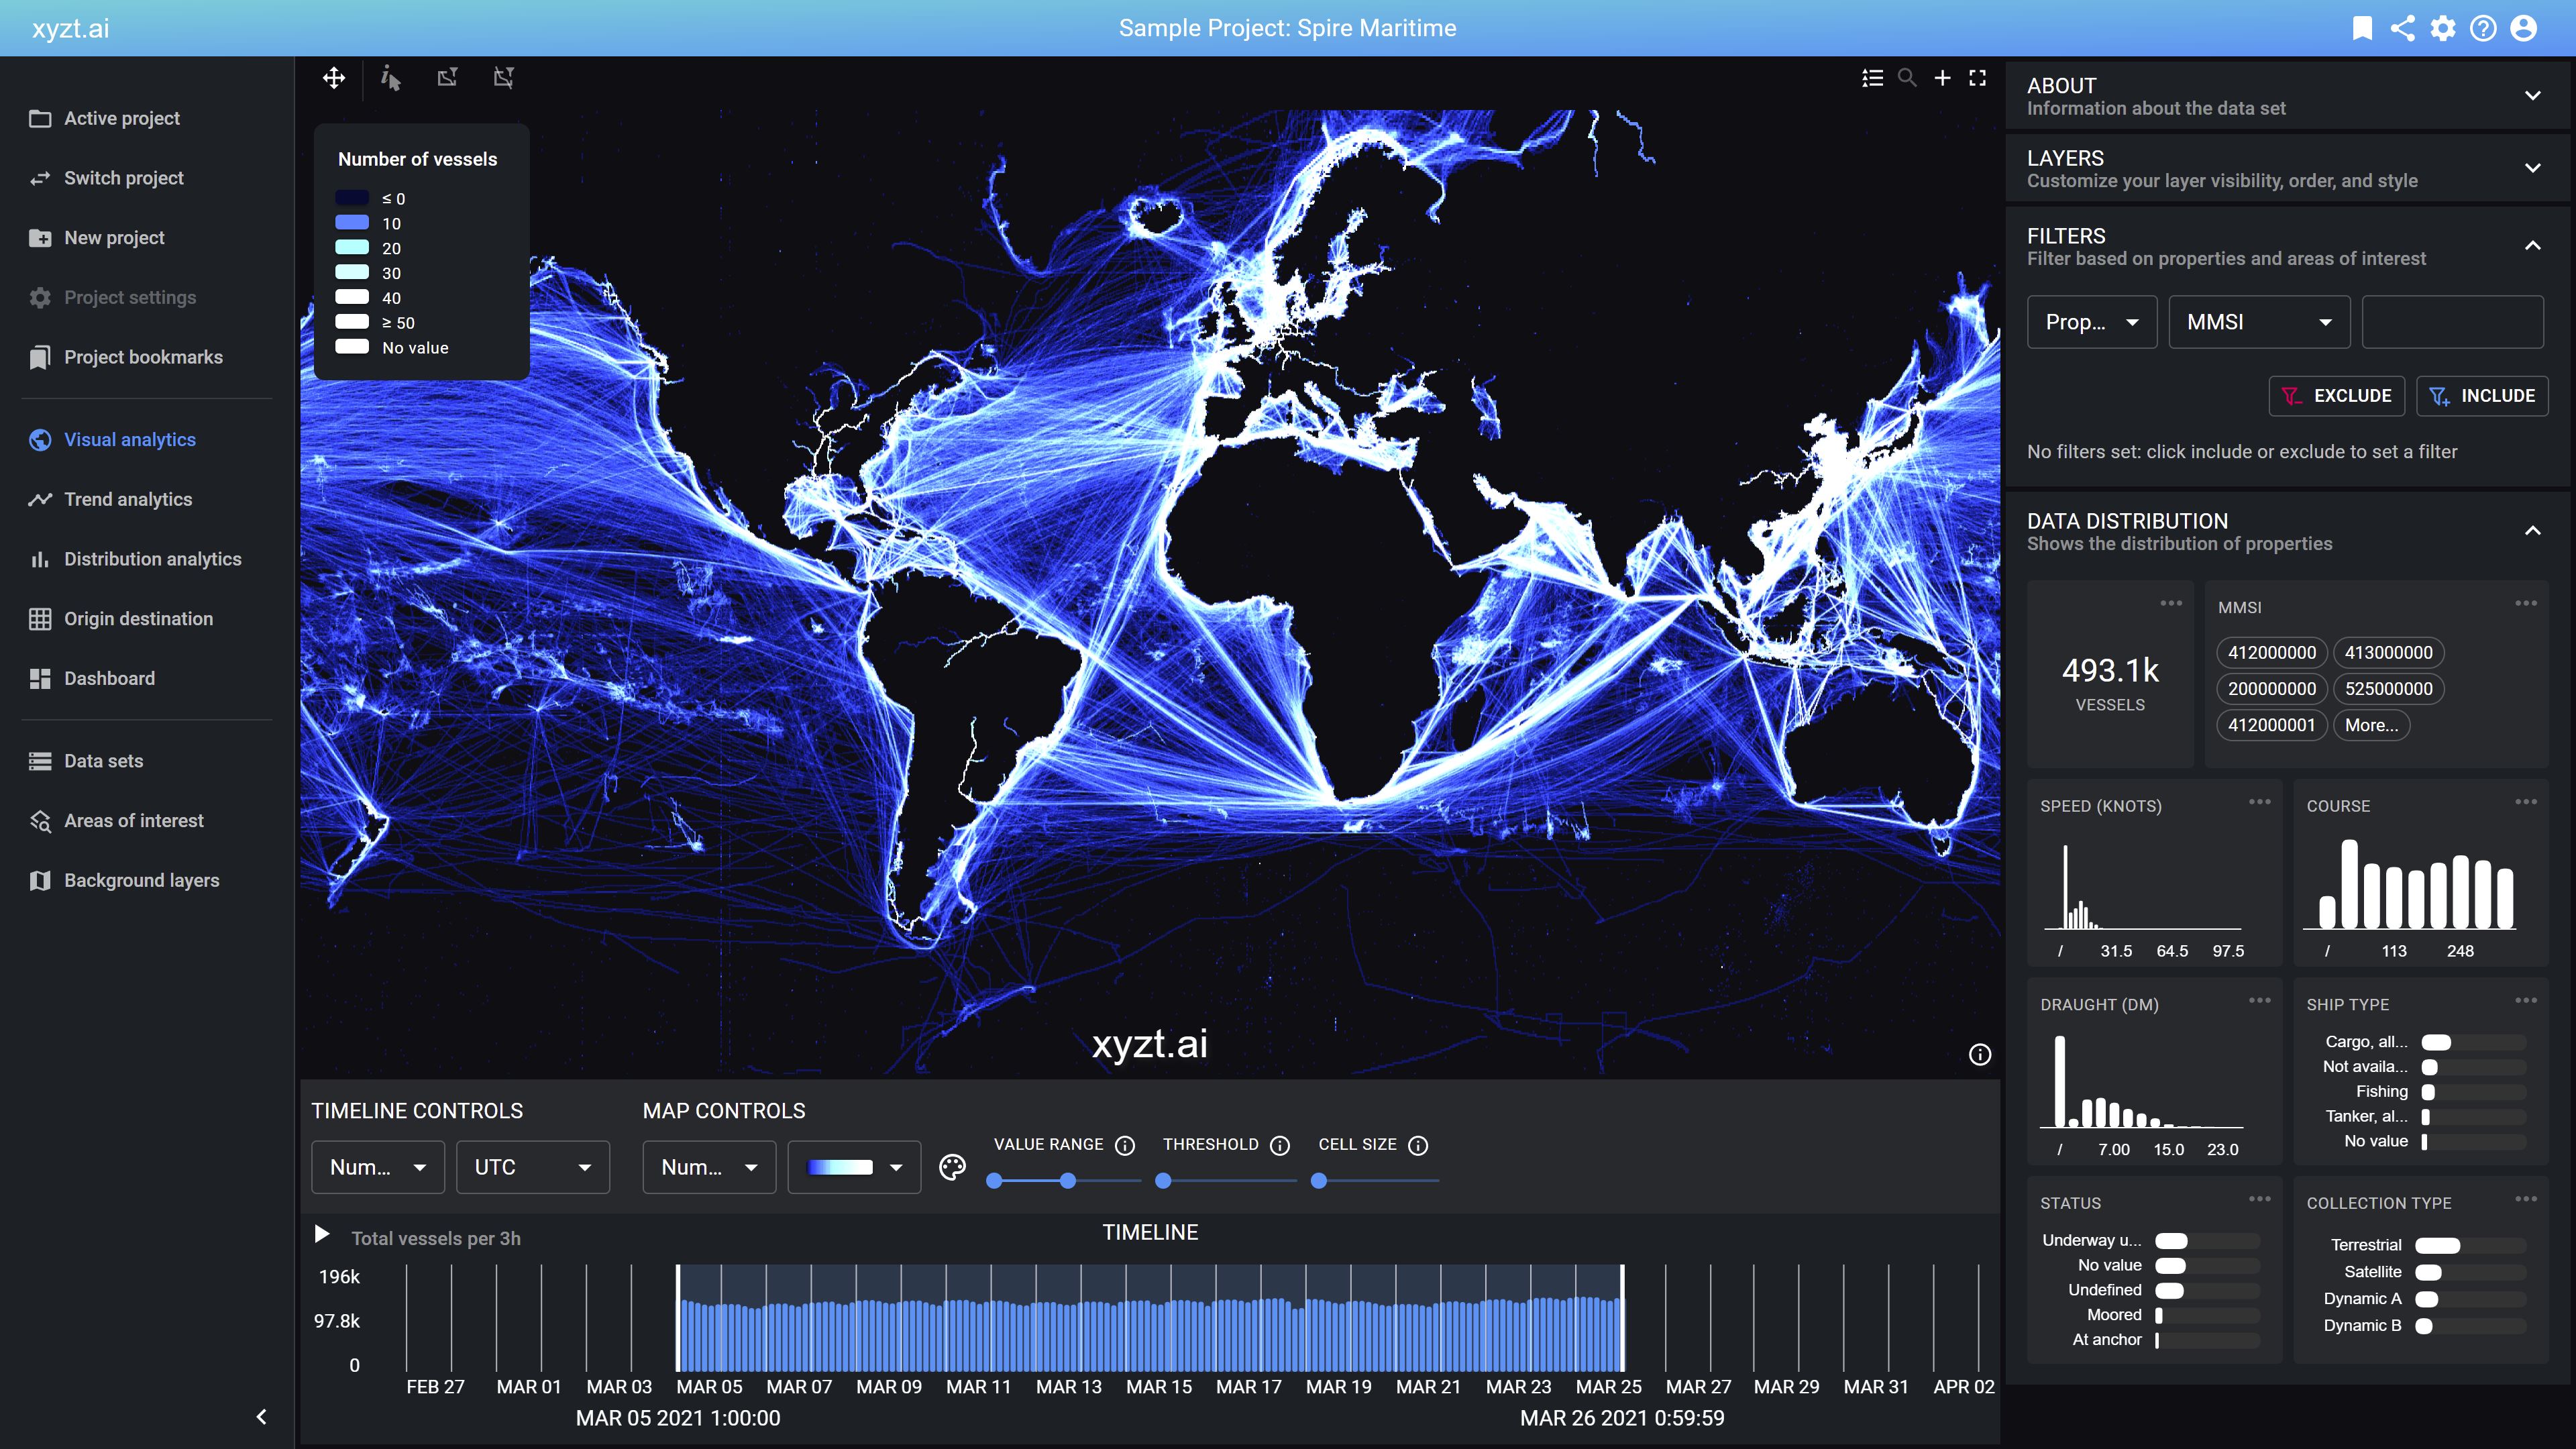The height and width of the screenshot is (1449, 2576).
Task: Open the UTC timezone dropdown
Action: [x=532, y=1167]
